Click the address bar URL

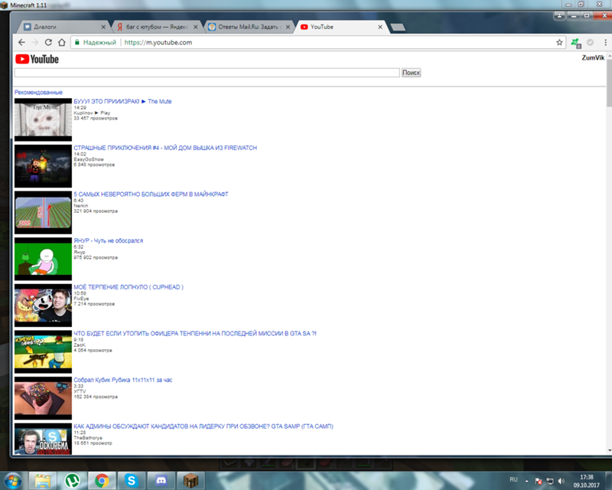(x=158, y=42)
